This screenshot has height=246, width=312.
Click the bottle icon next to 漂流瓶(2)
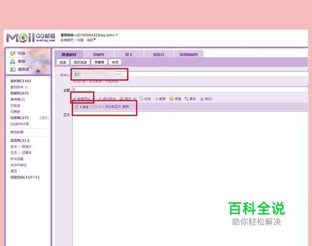click(x=28, y=141)
